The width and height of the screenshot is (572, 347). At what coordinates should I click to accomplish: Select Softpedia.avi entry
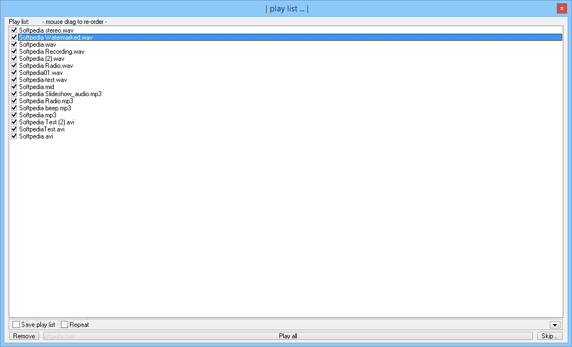coord(36,136)
